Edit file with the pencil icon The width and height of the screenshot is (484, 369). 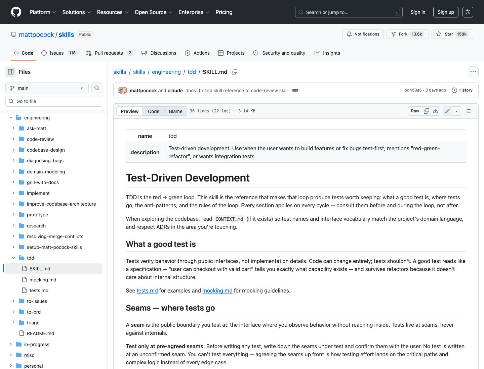coord(447,111)
